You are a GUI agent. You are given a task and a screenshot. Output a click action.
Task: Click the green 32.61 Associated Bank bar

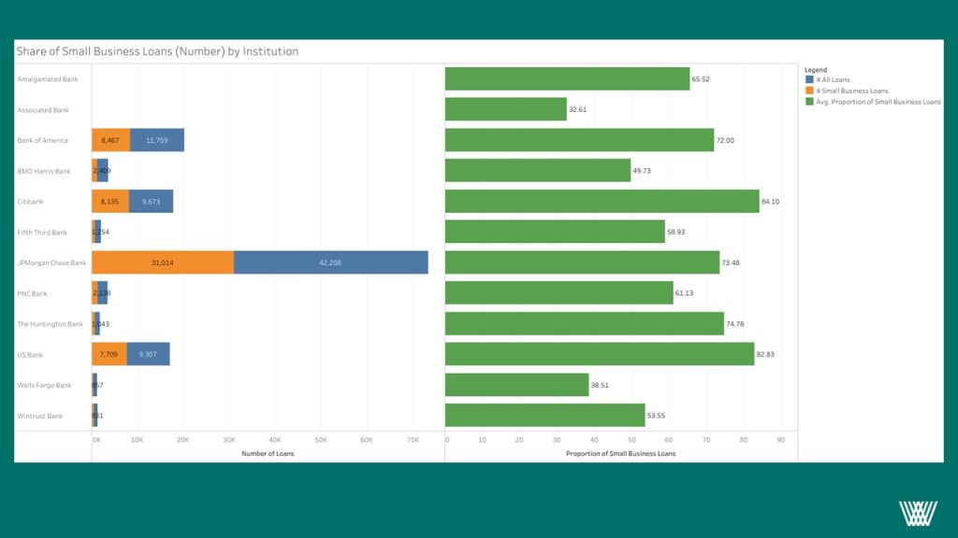506,109
